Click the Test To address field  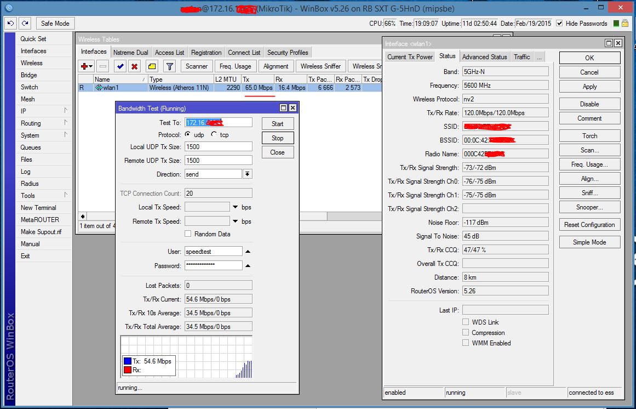219,123
